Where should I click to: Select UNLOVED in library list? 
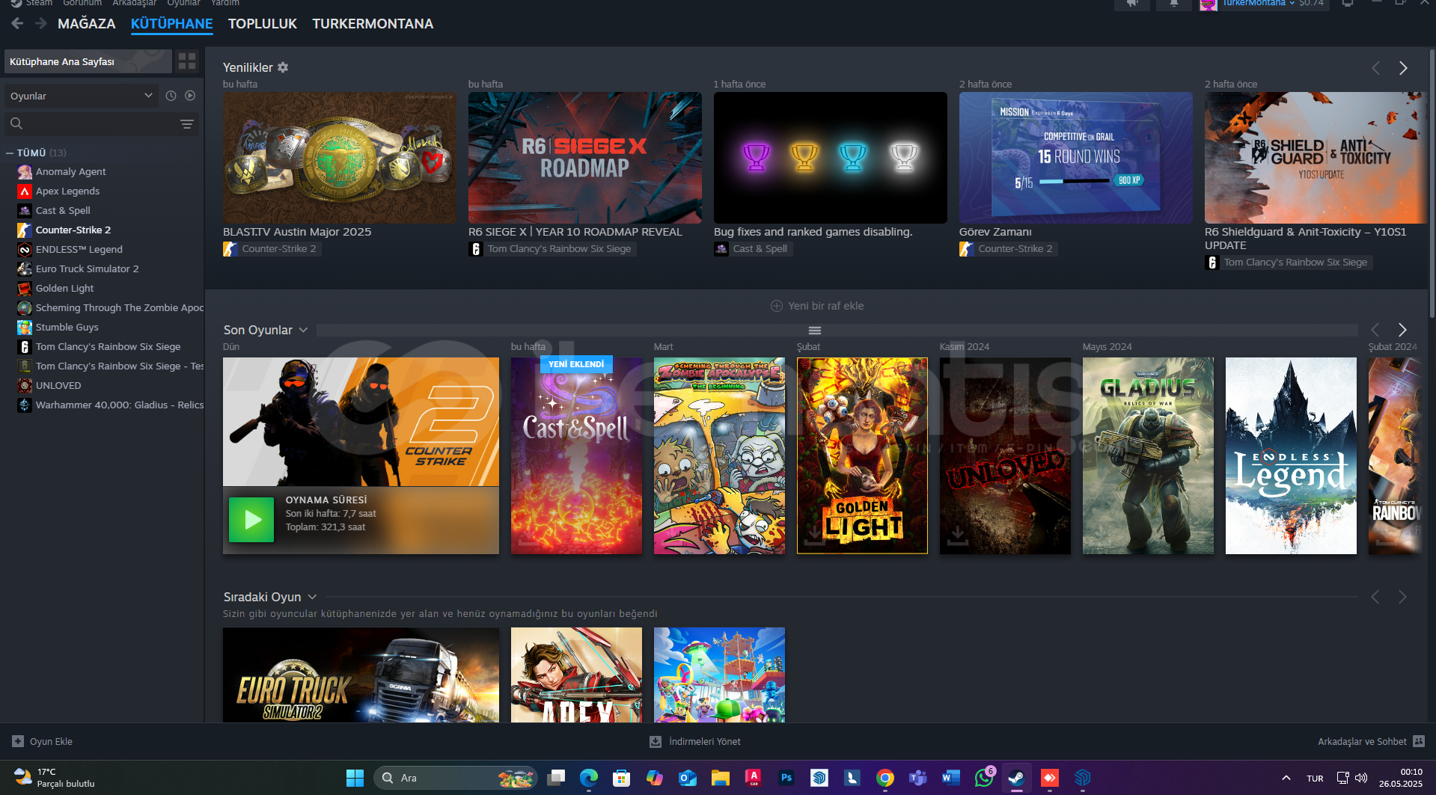tap(58, 385)
